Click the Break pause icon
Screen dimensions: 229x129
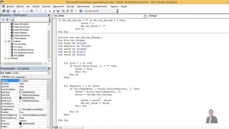tap(50, 11)
